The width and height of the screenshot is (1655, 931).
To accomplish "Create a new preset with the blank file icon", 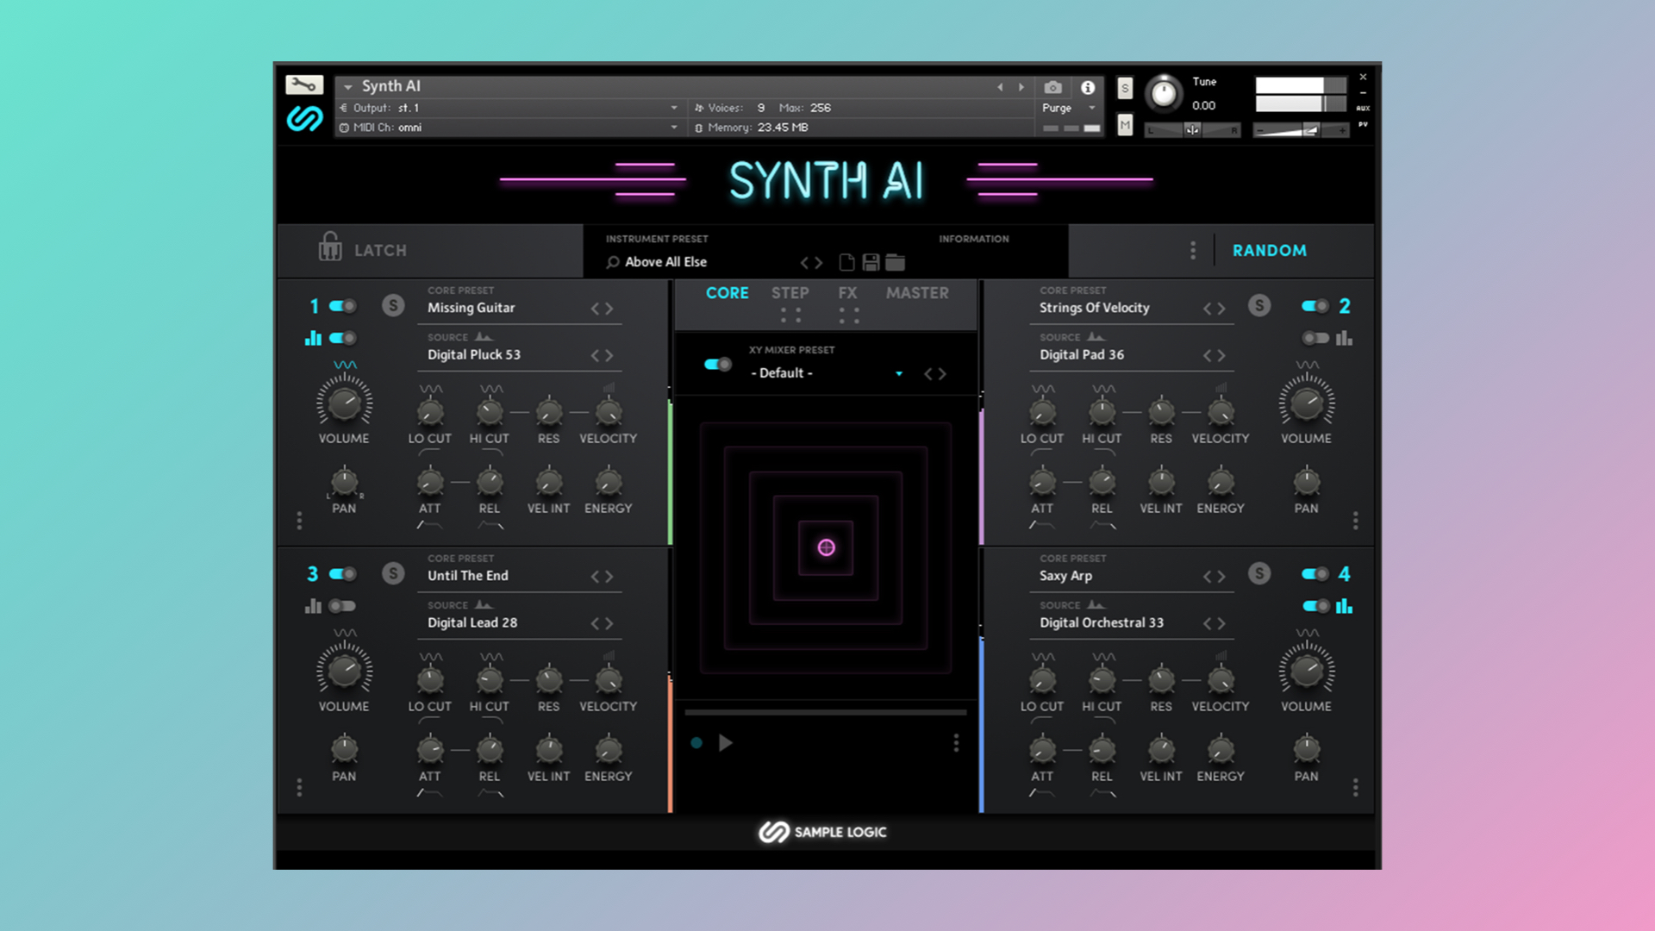I will pos(846,263).
